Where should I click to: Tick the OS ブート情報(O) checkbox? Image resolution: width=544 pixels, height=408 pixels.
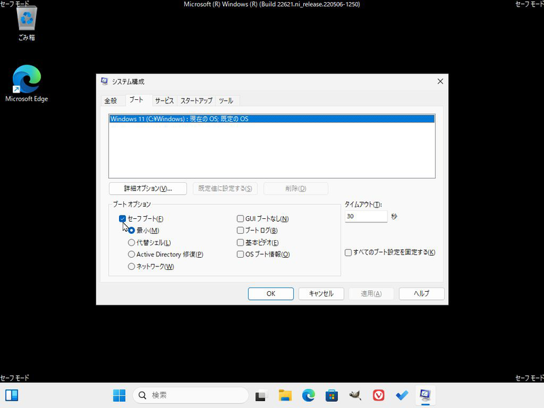(x=240, y=254)
